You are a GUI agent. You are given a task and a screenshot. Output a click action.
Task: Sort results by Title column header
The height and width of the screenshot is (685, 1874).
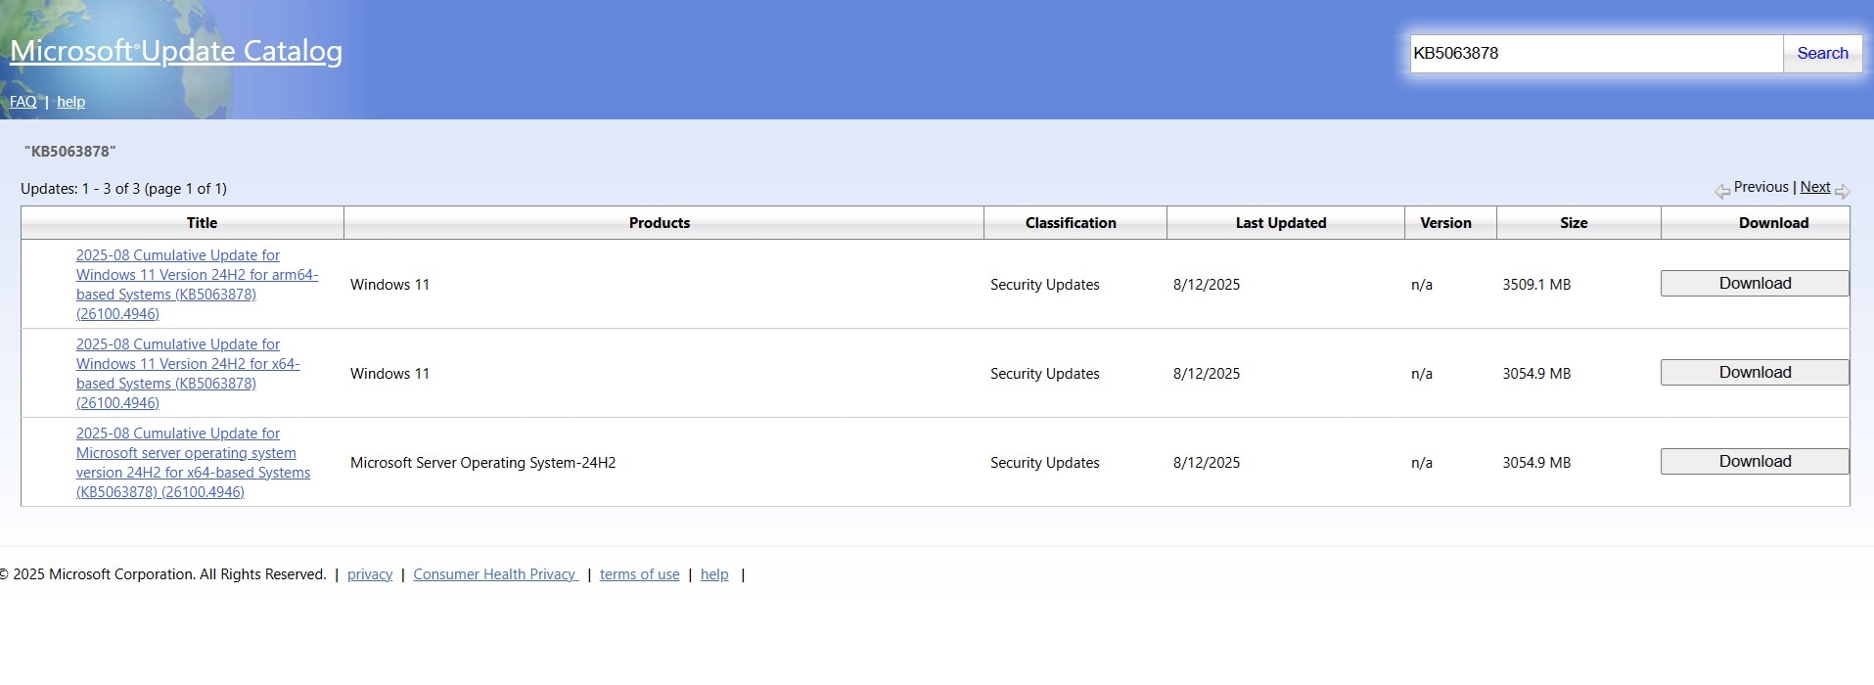click(202, 223)
